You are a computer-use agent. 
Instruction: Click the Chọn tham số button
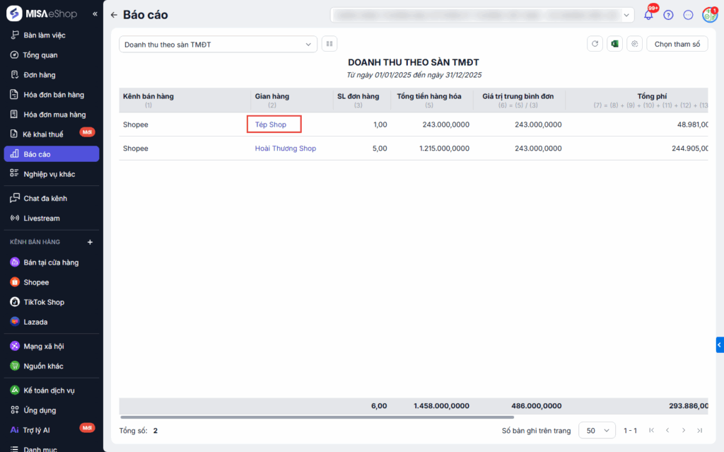pyautogui.click(x=677, y=44)
